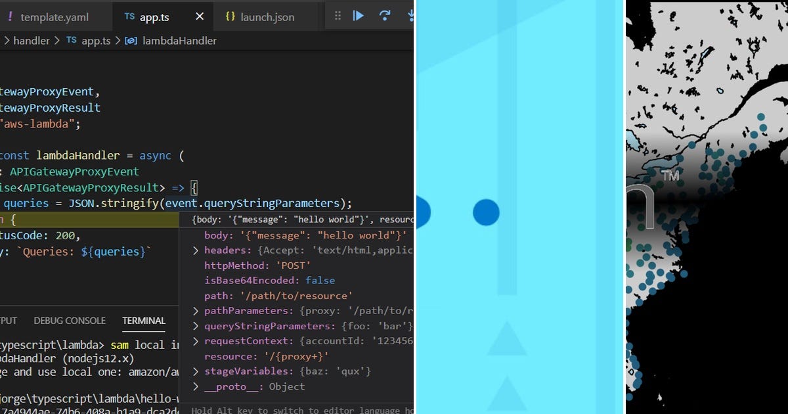Image resolution: width=788 pixels, height=414 pixels.
Task: Grab the debug toolbar drag handle
Action: (x=338, y=15)
